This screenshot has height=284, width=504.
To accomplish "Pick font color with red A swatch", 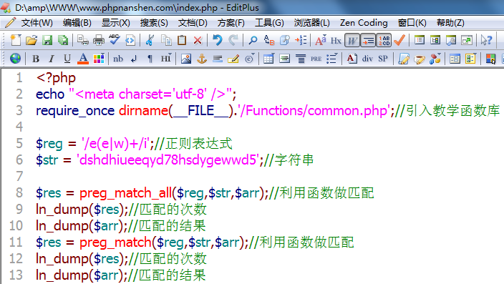I will 83,59.
